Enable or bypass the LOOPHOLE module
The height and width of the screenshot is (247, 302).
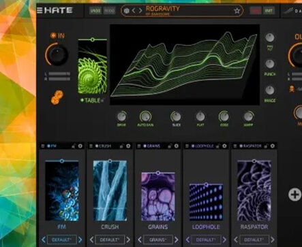193,146
